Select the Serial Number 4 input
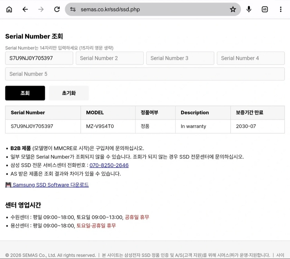 (251, 58)
